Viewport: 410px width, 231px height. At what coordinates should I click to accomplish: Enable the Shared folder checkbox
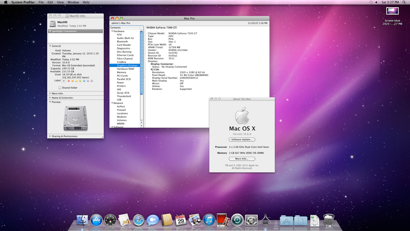tap(60, 88)
